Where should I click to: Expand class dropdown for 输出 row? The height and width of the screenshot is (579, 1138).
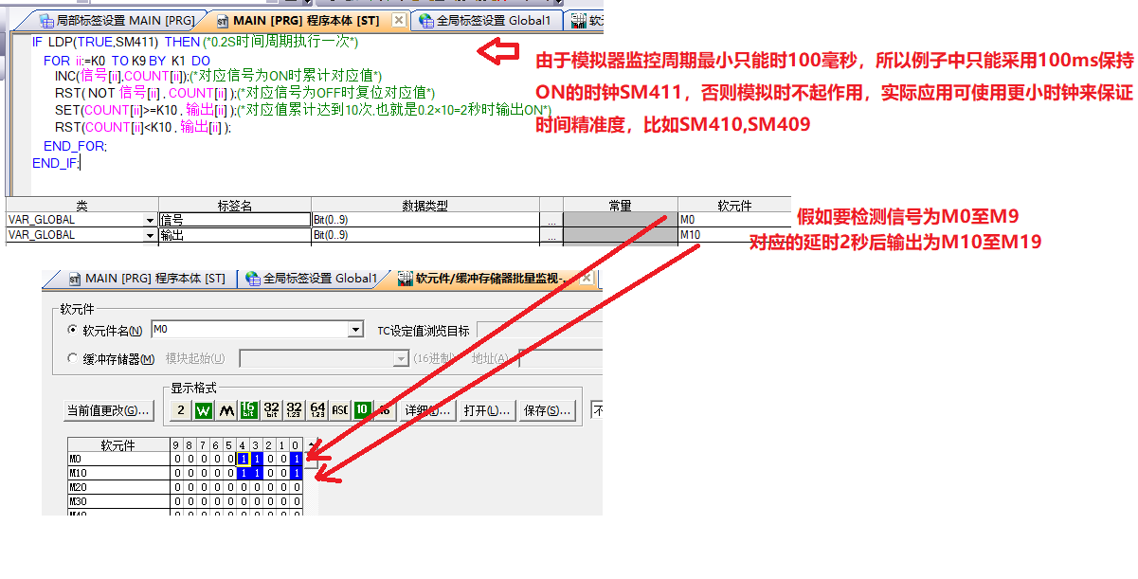150,235
